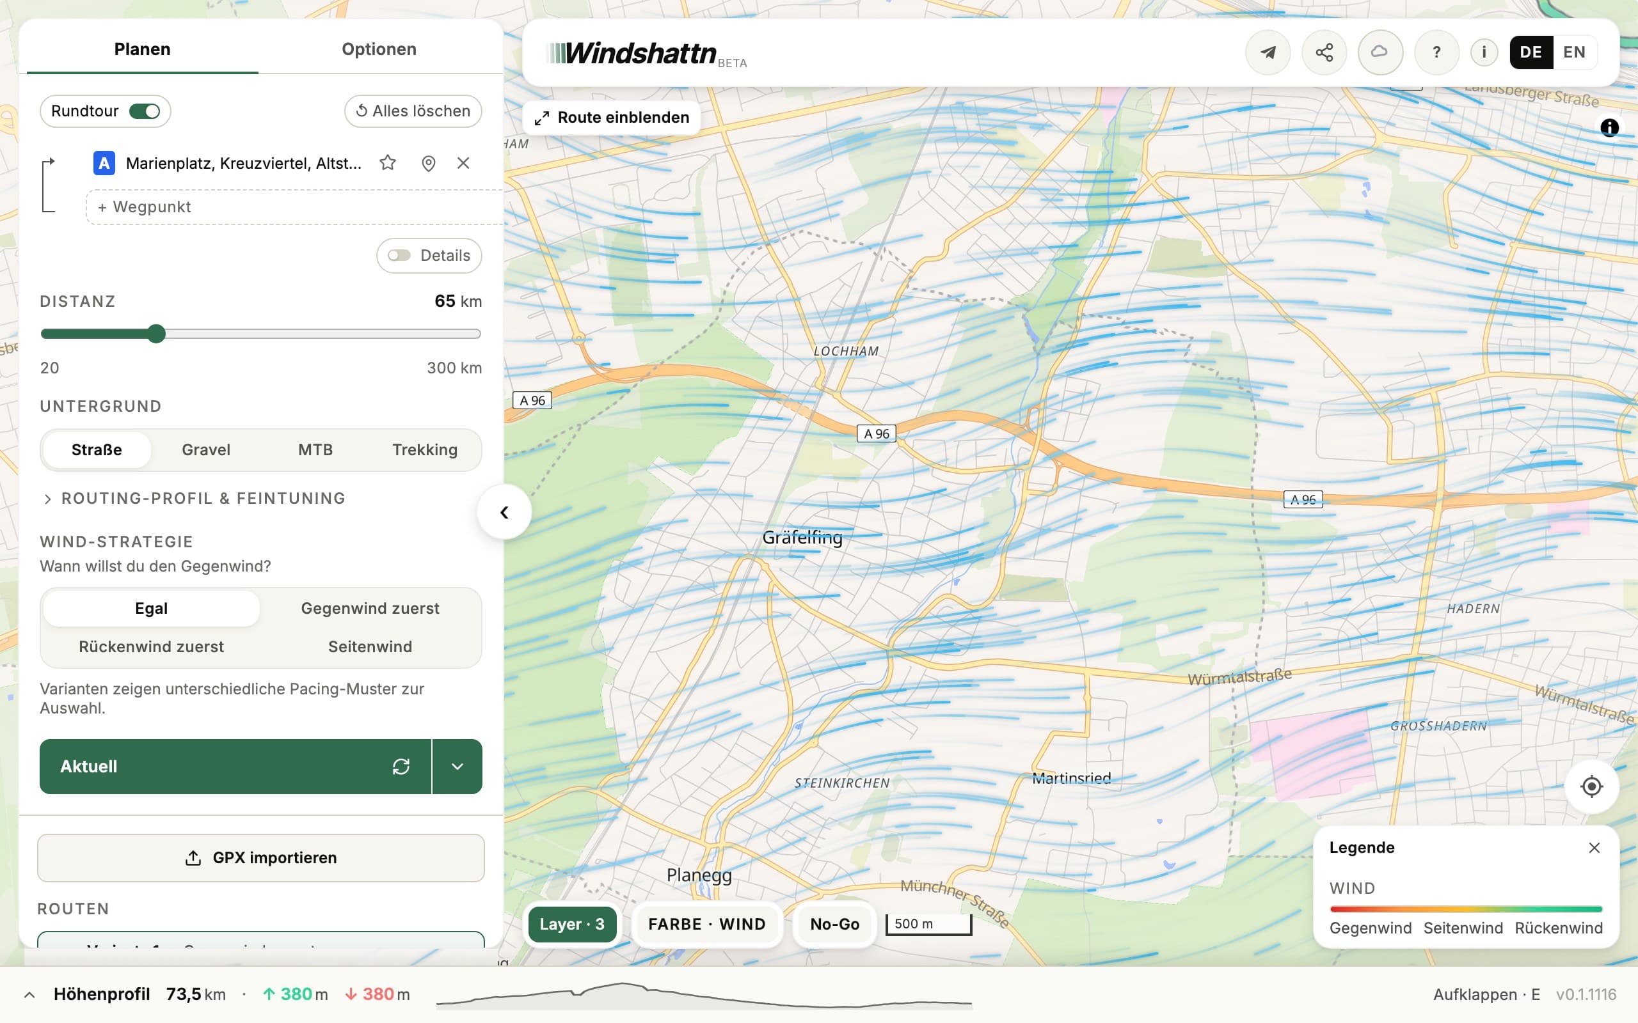Enable the Details toggle
Viewport: 1638px width, 1023px height.
(399, 255)
